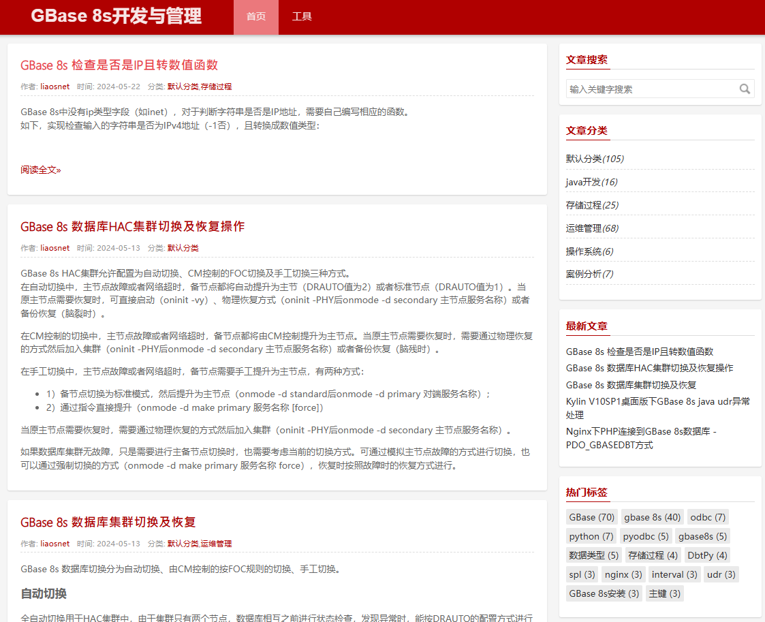Switch to the 首页 tab
The image size is (765, 622).
[x=255, y=16]
